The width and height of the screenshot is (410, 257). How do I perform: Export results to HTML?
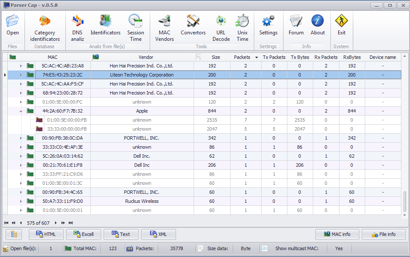pos(46,234)
